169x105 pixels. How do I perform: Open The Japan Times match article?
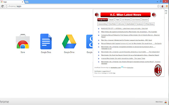pyautogui.click(x=123, y=58)
